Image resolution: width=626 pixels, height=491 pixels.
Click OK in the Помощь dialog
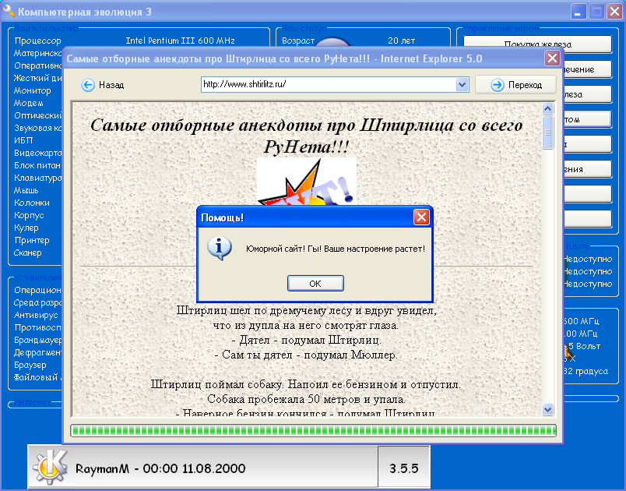click(315, 283)
